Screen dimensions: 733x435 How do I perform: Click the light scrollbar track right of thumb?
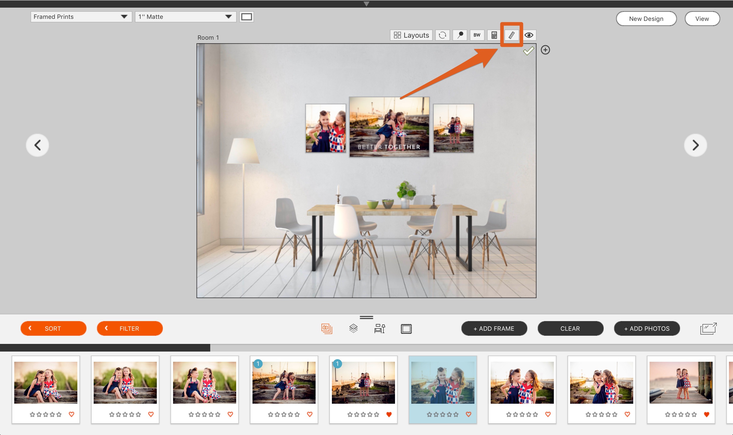471,348
